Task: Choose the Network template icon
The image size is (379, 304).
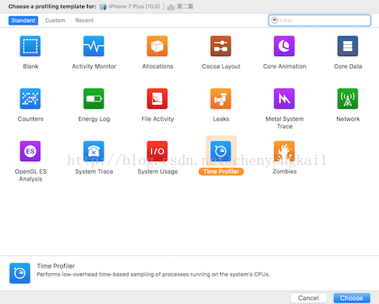Action: pyautogui.click(x=347, y=99)
